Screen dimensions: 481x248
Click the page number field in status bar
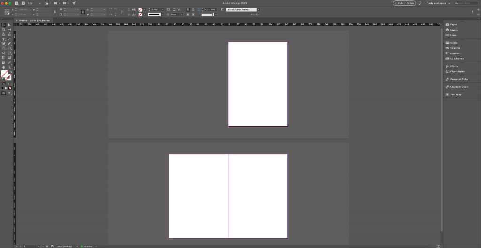[x=29, y=246]
